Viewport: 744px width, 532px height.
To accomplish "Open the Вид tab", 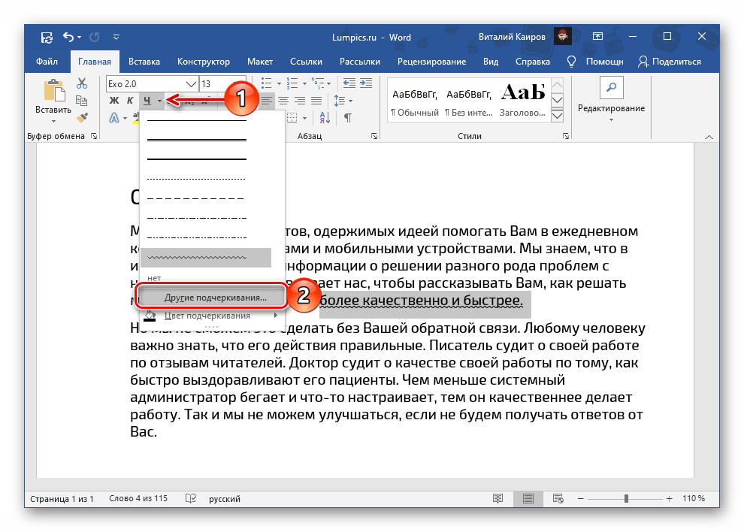I will pyautogui.click(x=491, y=62).
